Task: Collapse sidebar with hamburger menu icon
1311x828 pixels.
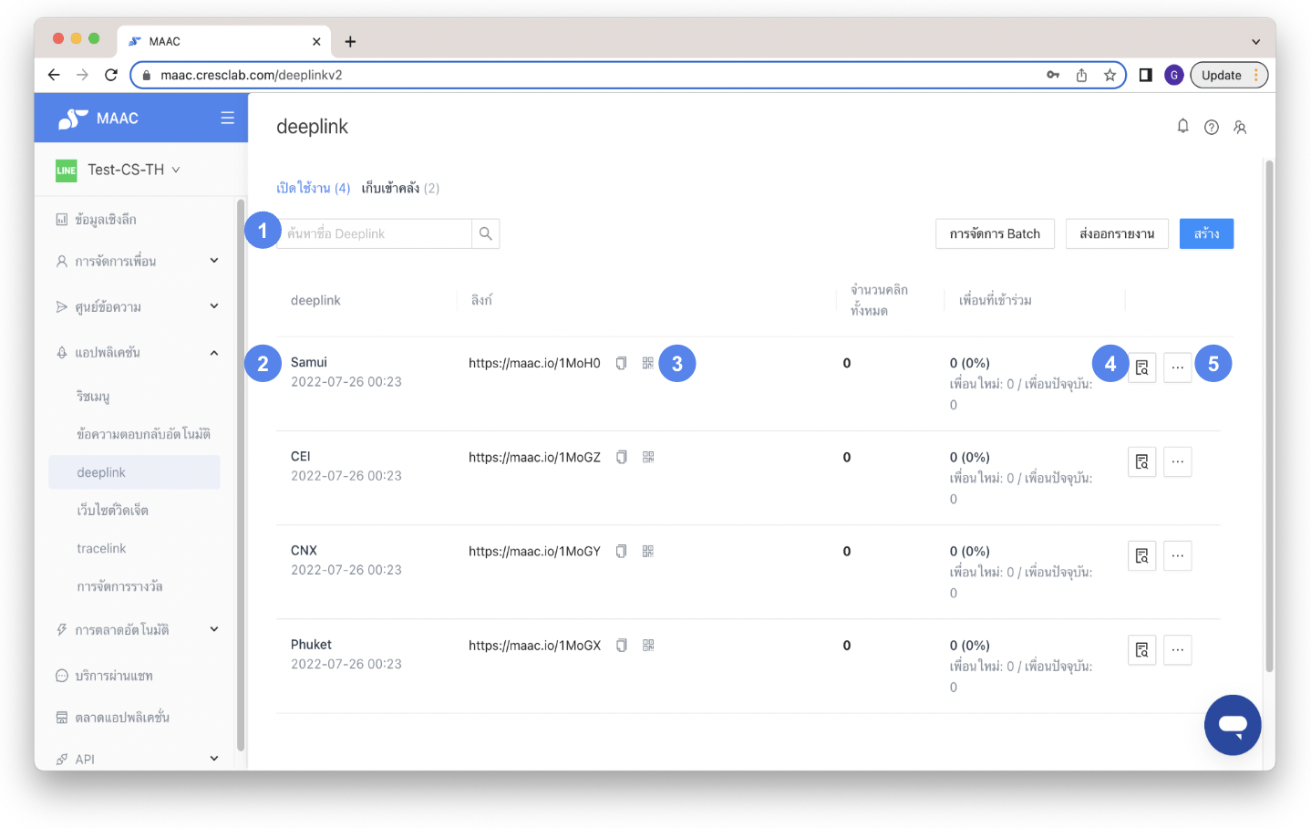Action: pyautogui.click(x=227, y=118)
